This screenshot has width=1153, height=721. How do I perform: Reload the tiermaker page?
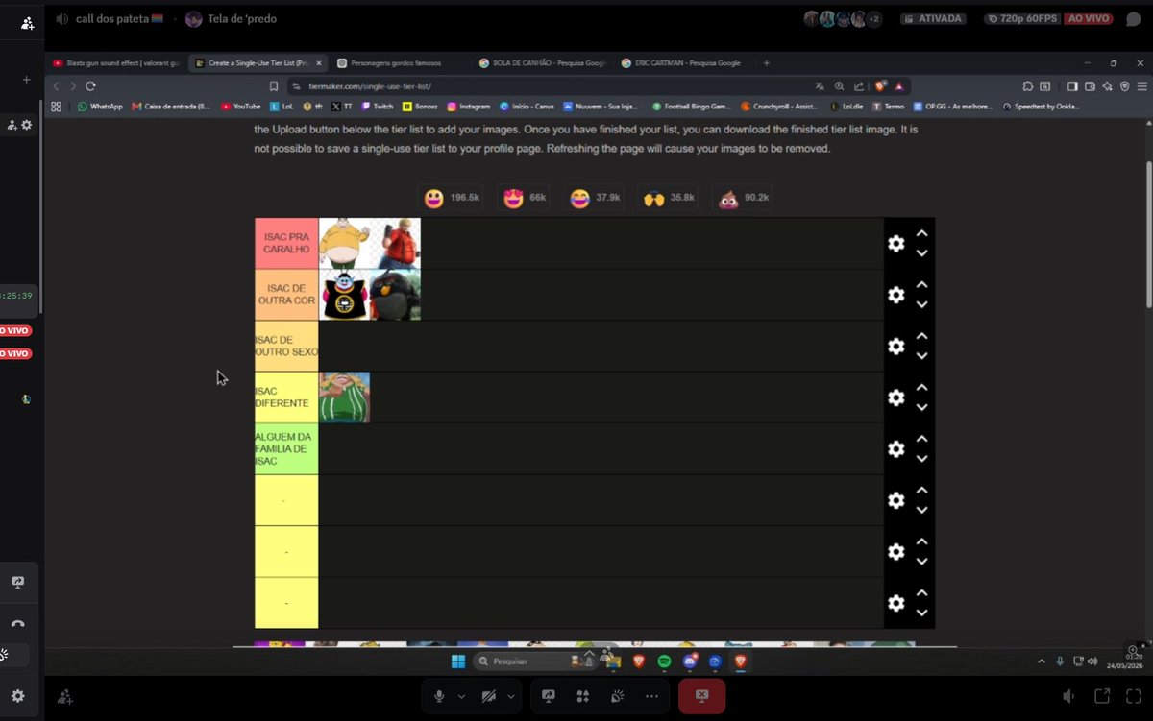90,85
